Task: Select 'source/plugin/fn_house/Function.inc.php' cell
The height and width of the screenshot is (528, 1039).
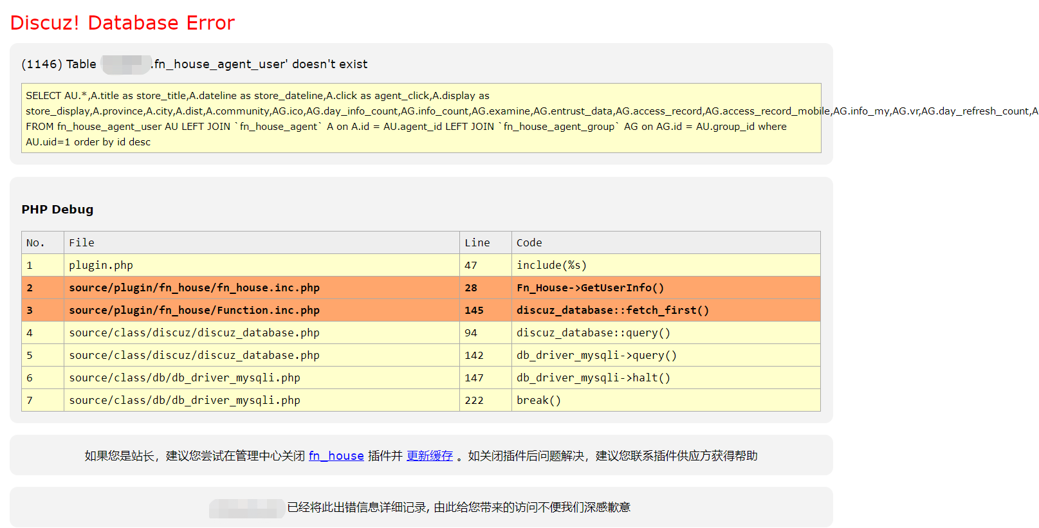Action: pos(262,310)
